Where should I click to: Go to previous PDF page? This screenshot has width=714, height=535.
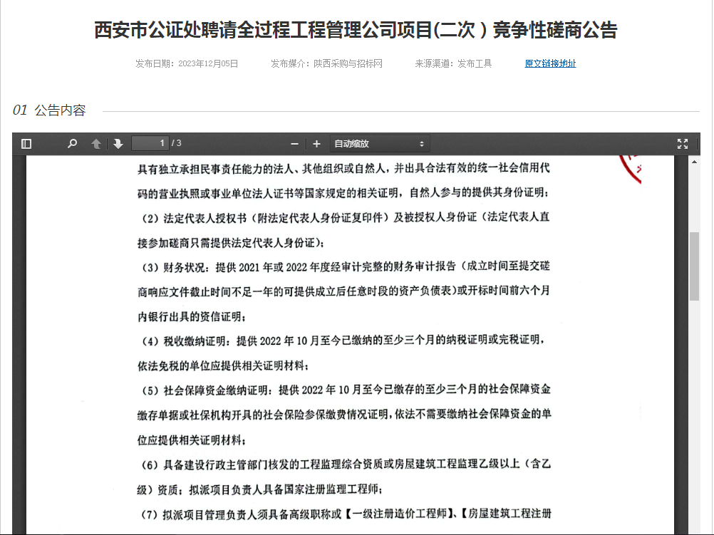click(96, 144)
